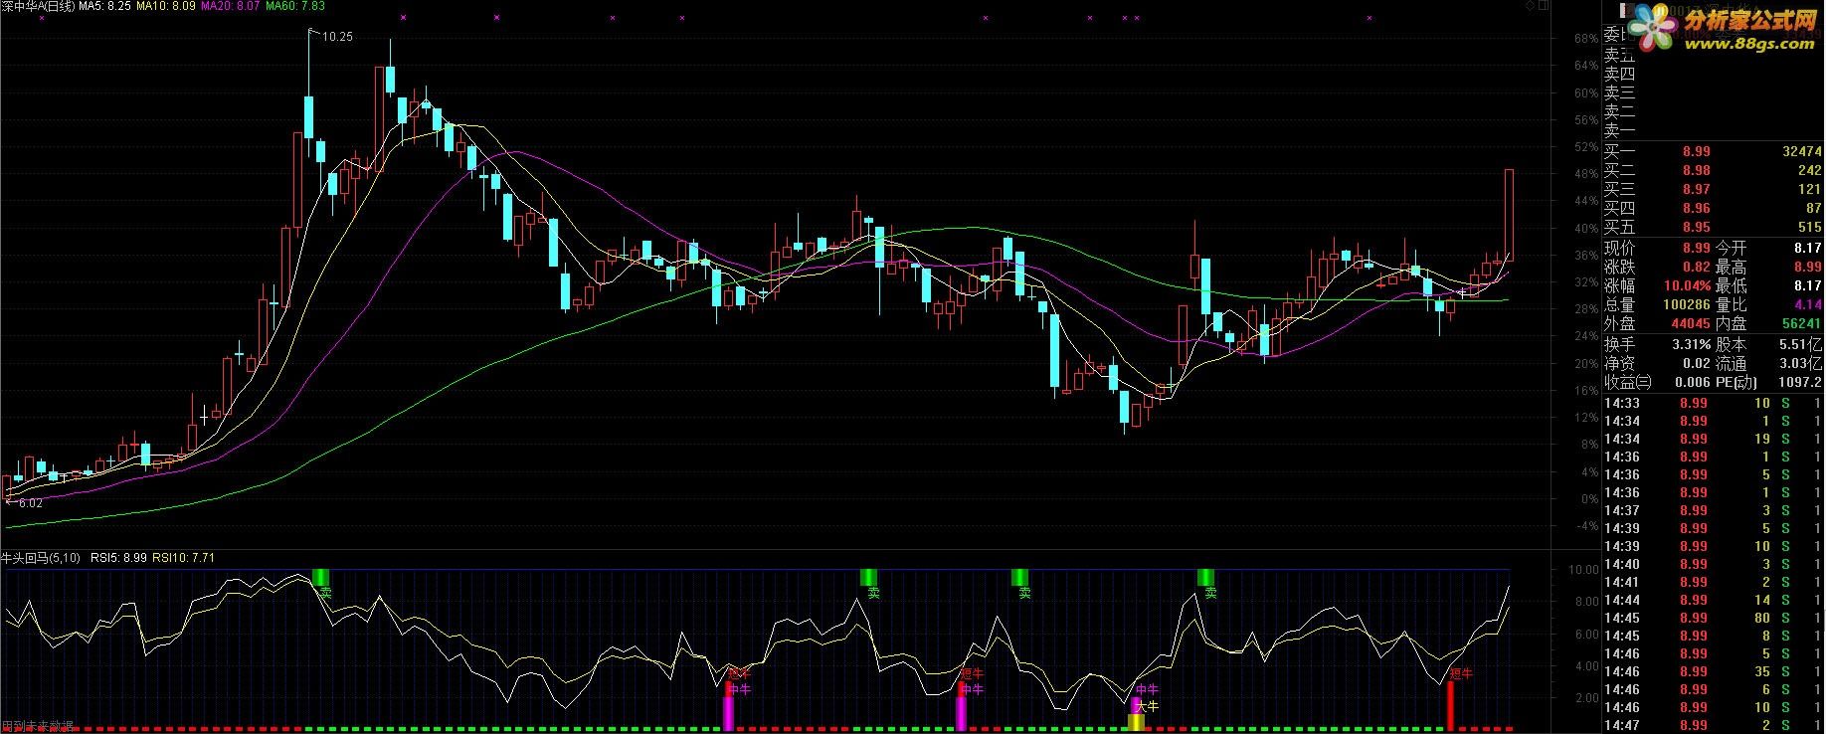Select the 14:40 trade tick row
Screen dimensions: 1826x734
tap(1713, 565)
